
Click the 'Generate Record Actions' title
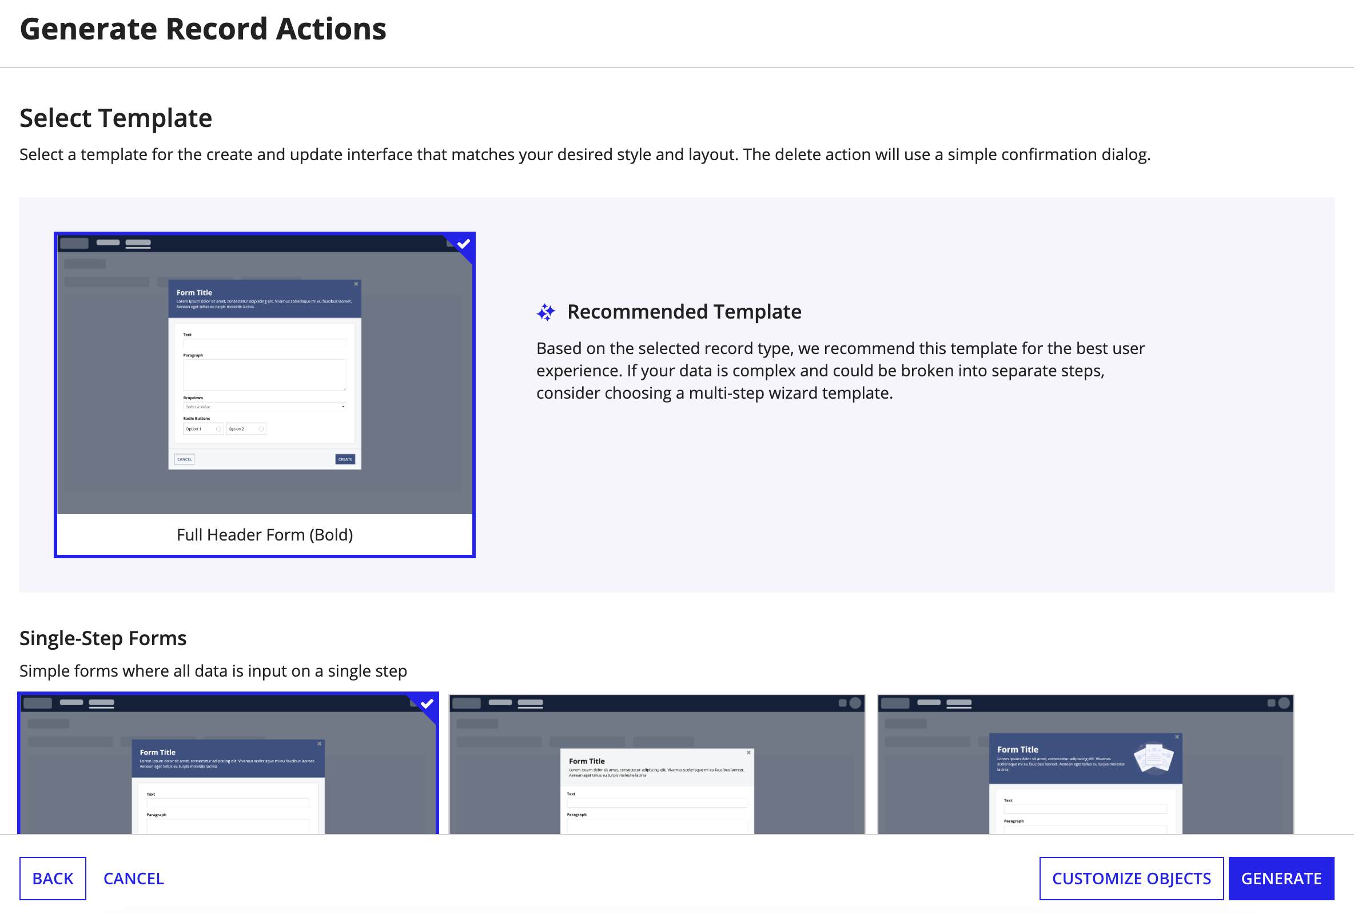pyautogui.click(x=203, y=29)
